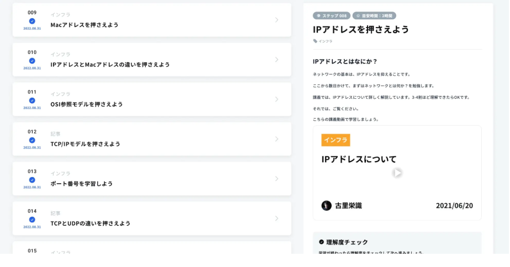Click the 理解度チェック checkmark icon
This screenshot has width=510, height=267.
(x=321, y=242)
